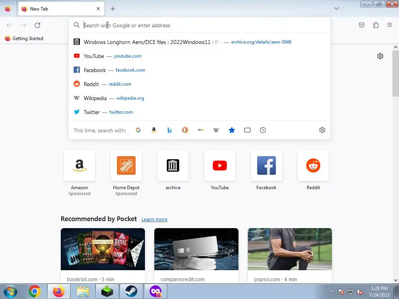Image resolution: width=399 pixels, height=299 pixels.
Task: Open the purple mask taskbar icon
Action: pyautogui.click(x=155, y=291)
